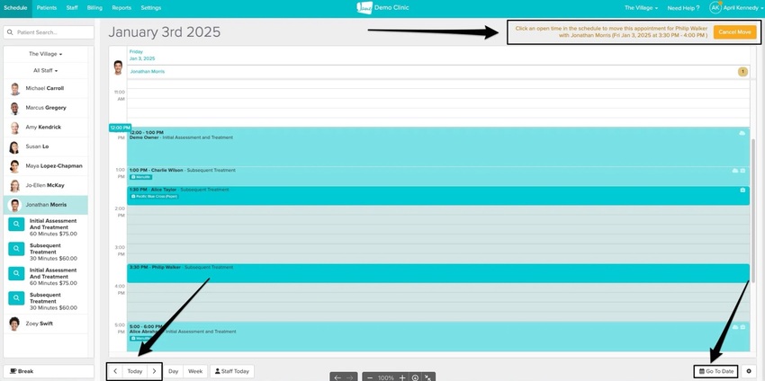The image size is (765, 381).
Task: Open schedule settings gear icon
Action: pos(749,371)
